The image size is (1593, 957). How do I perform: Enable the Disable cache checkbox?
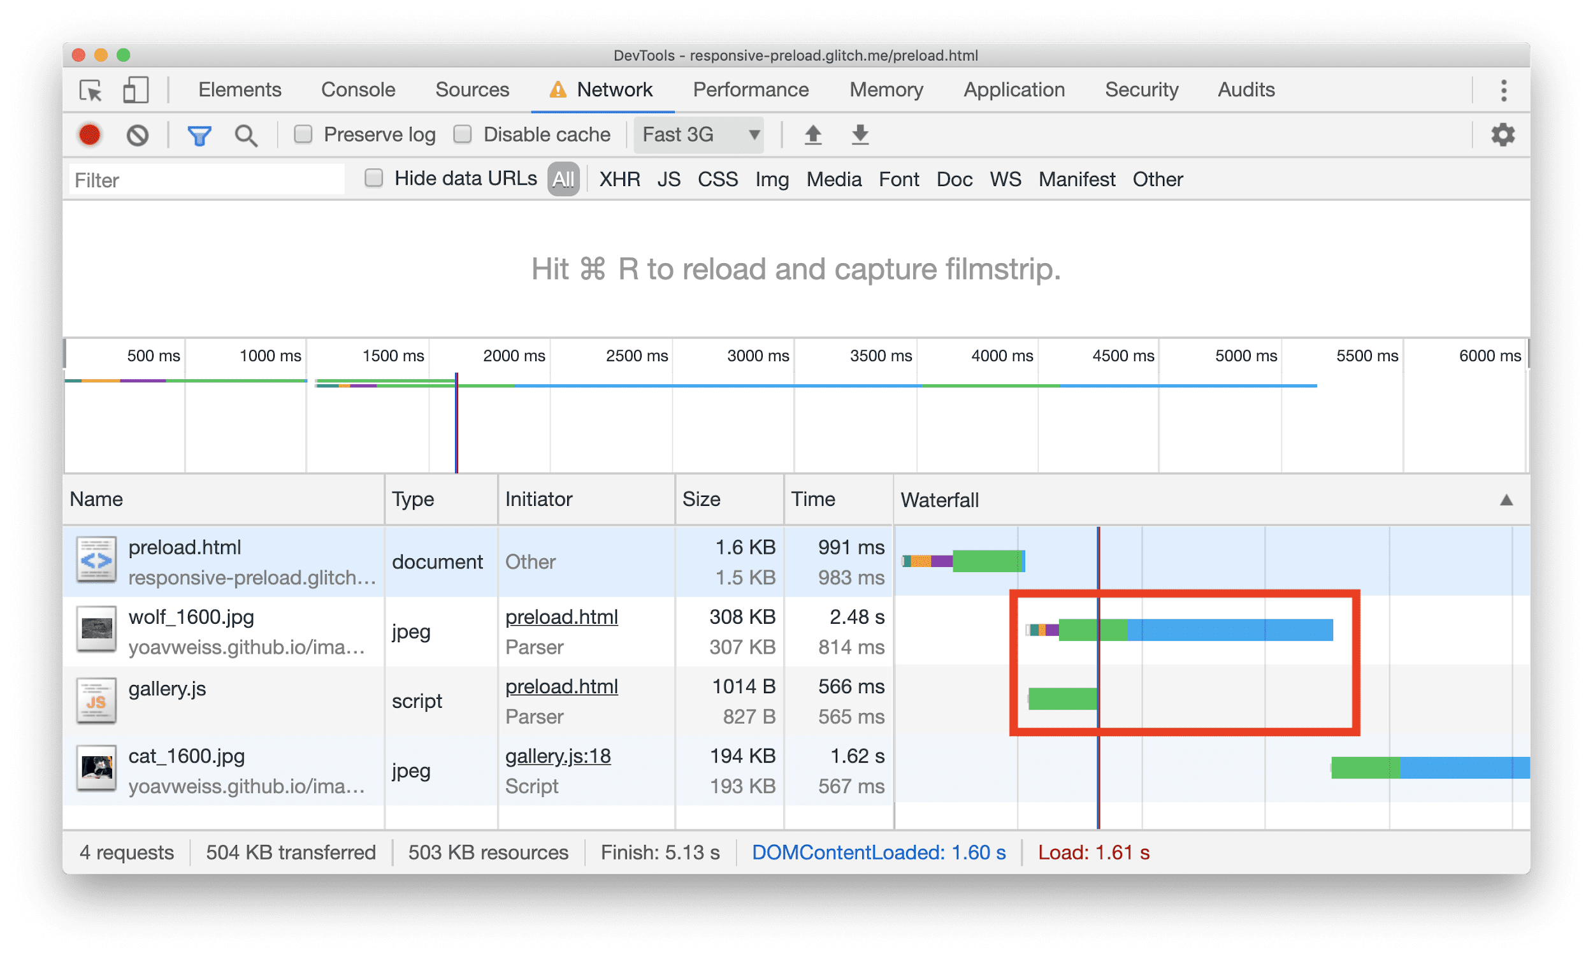pyautogui.click(x=465, y=136)
